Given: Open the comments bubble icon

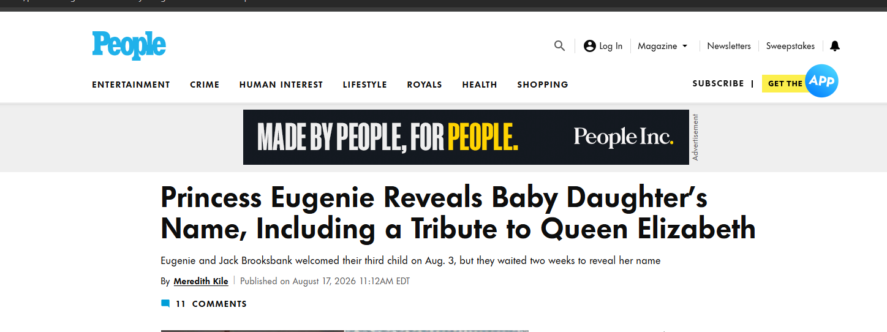Looking at the screenshot, I should pos(165,304).
